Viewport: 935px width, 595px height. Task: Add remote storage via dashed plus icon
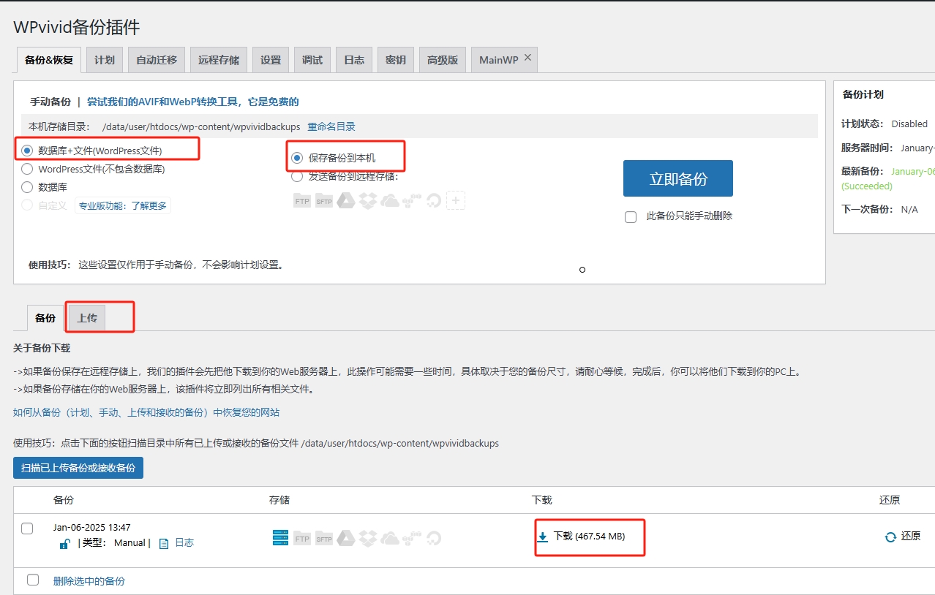point(456,200)
